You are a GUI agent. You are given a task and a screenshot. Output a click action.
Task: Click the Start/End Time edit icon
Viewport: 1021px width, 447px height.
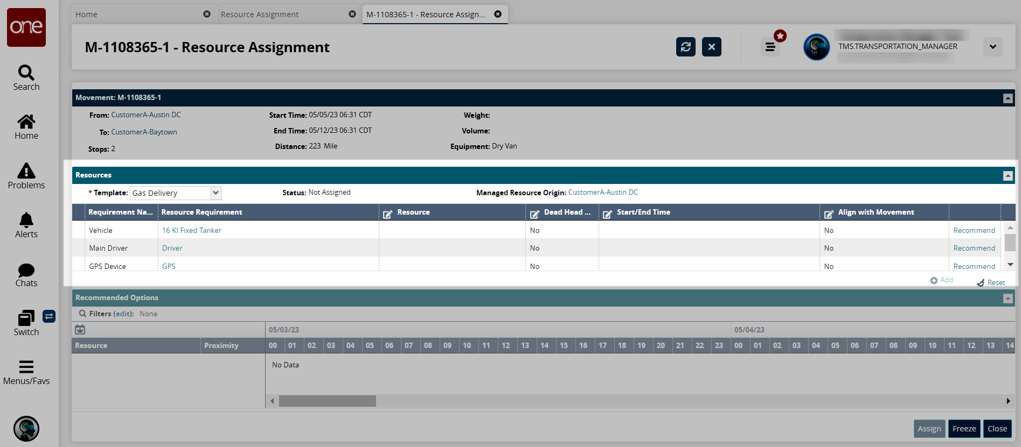(x=607, y=214)
